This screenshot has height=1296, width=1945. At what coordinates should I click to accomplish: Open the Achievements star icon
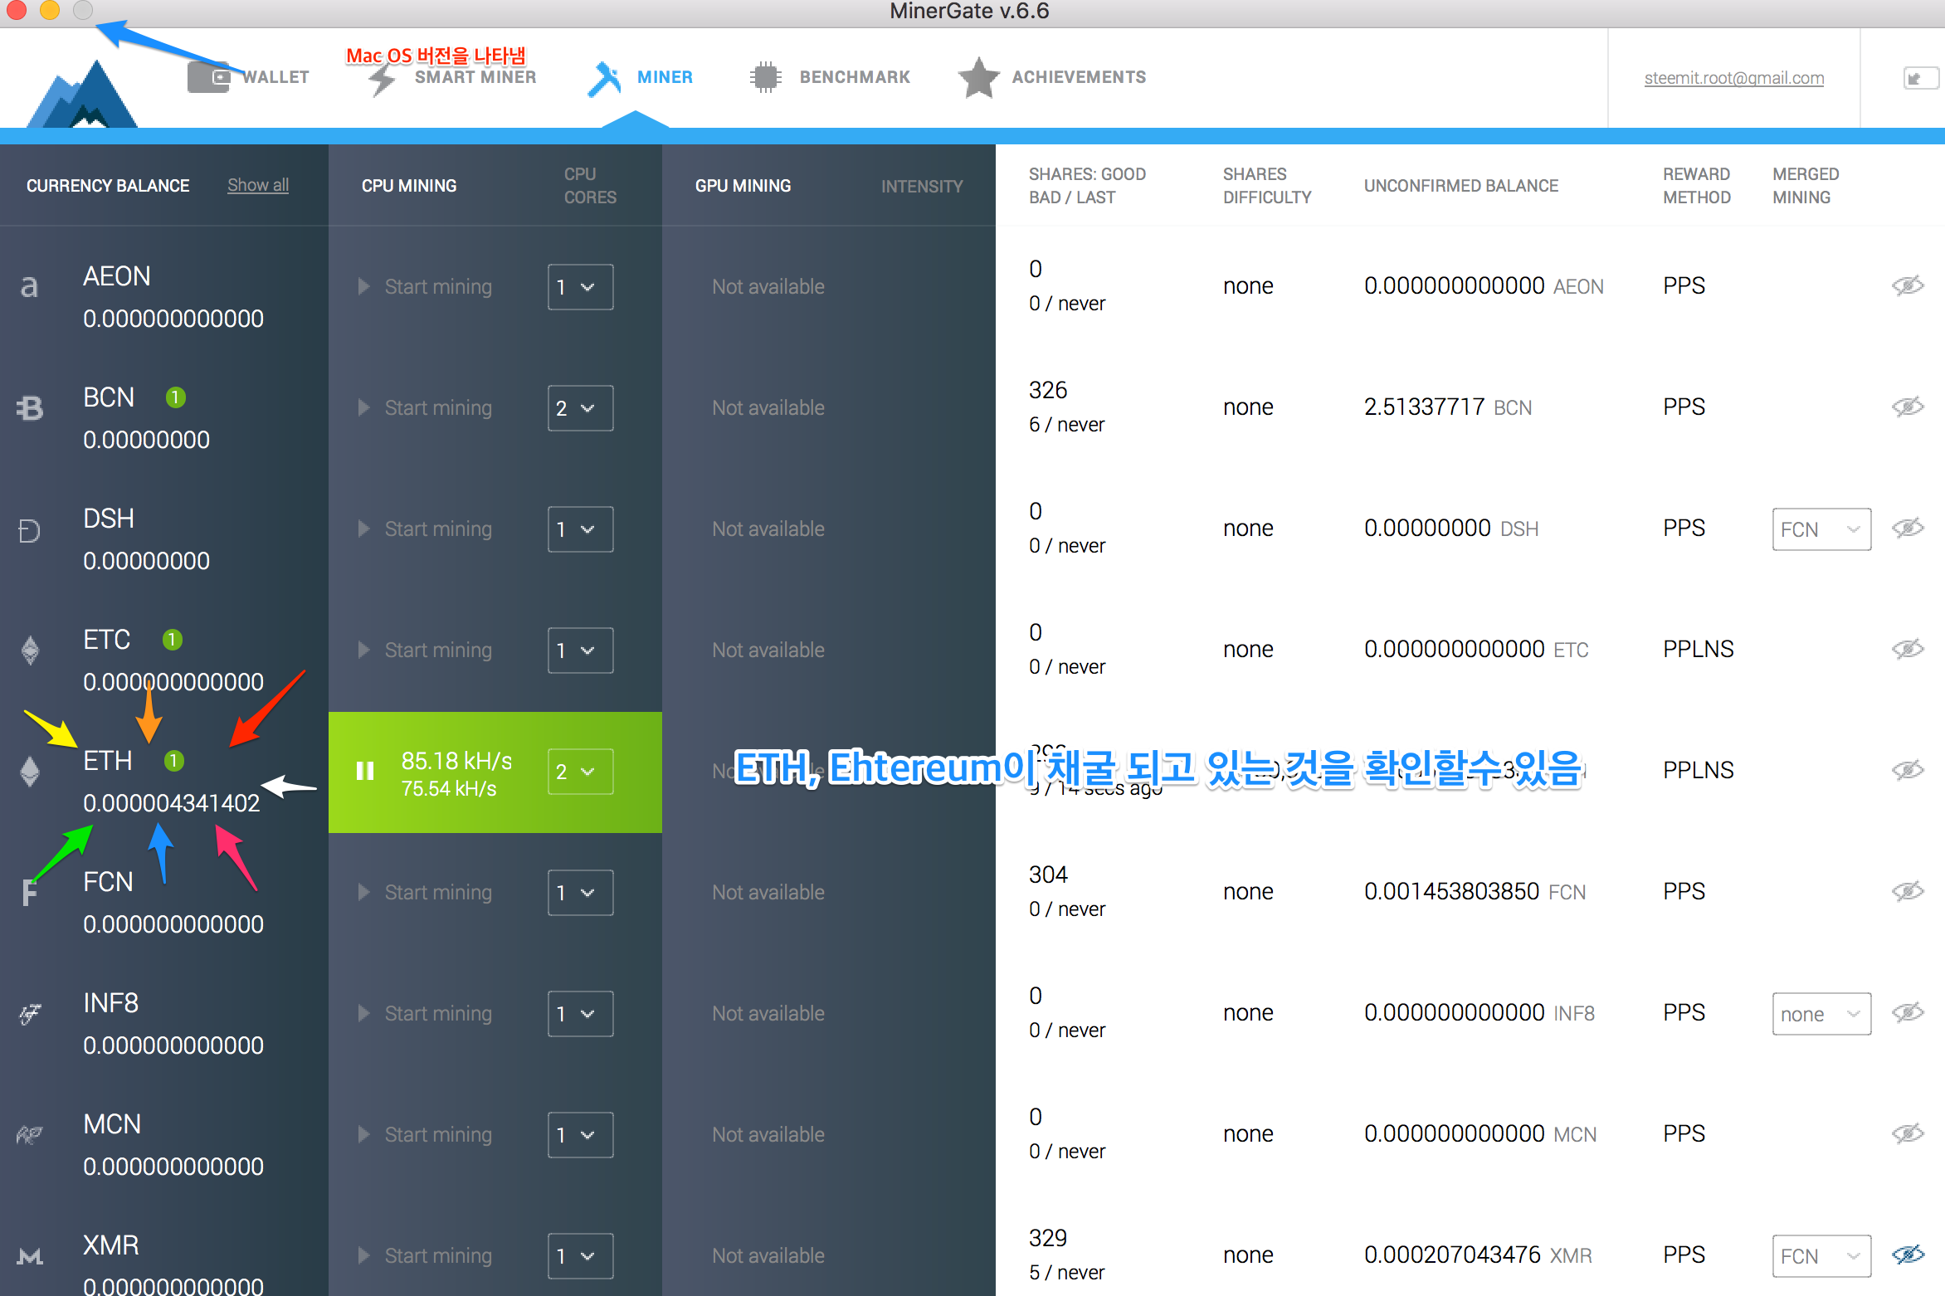[x=979, y=77]
